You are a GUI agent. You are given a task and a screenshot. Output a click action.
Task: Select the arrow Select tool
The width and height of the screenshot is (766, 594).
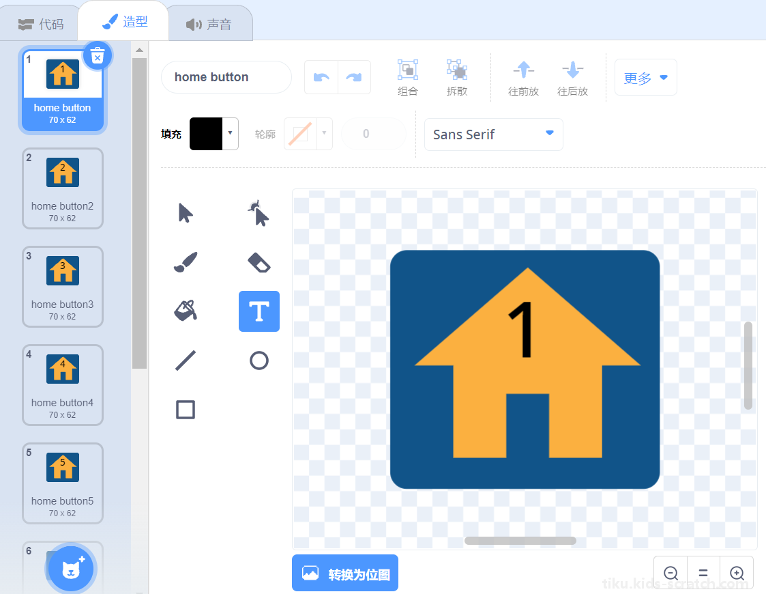(x=185, y=214)
